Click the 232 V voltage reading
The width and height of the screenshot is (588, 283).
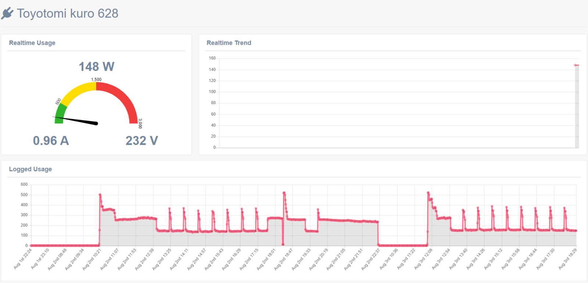click(142, 140)
